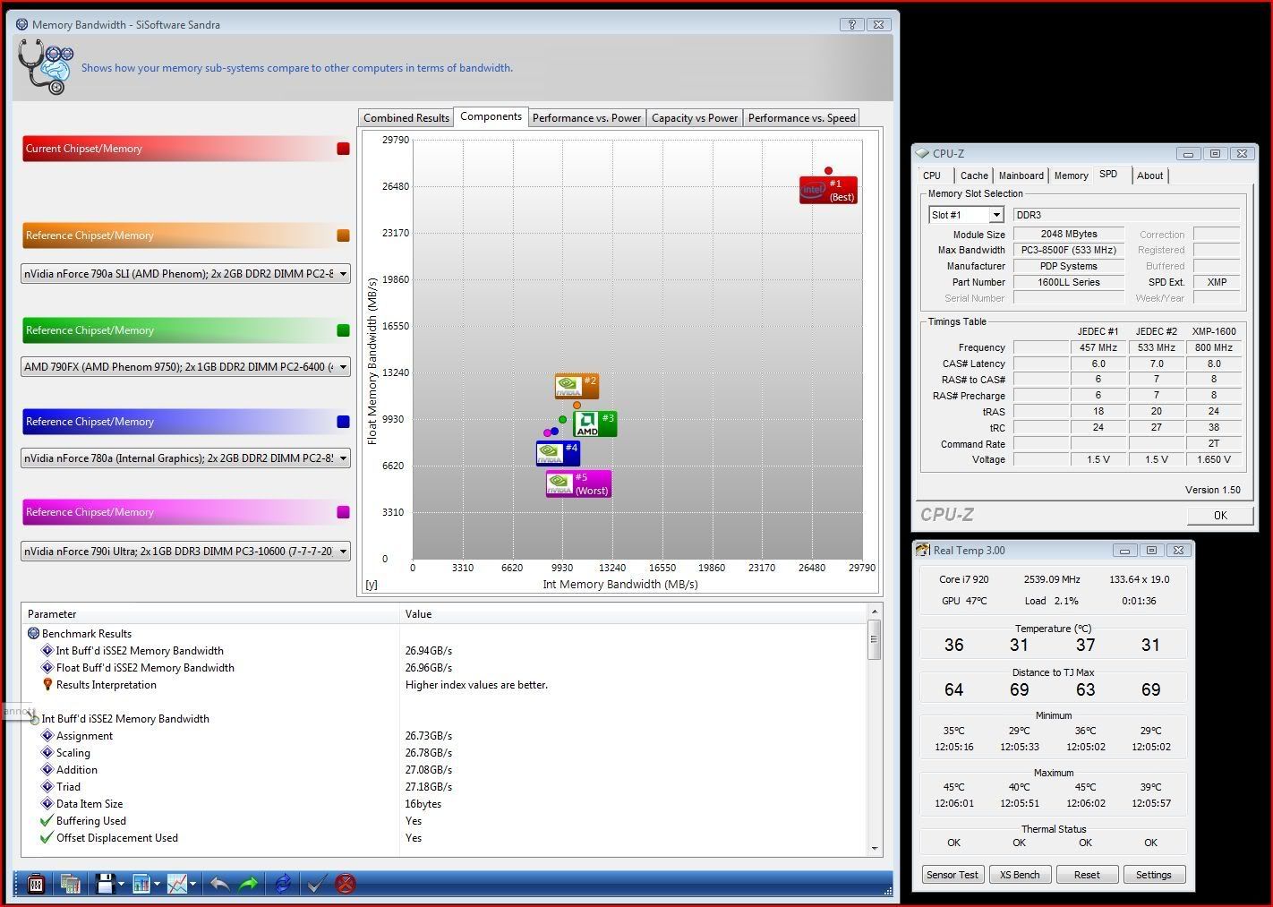Image resolution: width=1273 pixels, height=907 pixels.
Task: Click the green forward arrow icon
Action: pyautogui.click(x=248, y=884)
